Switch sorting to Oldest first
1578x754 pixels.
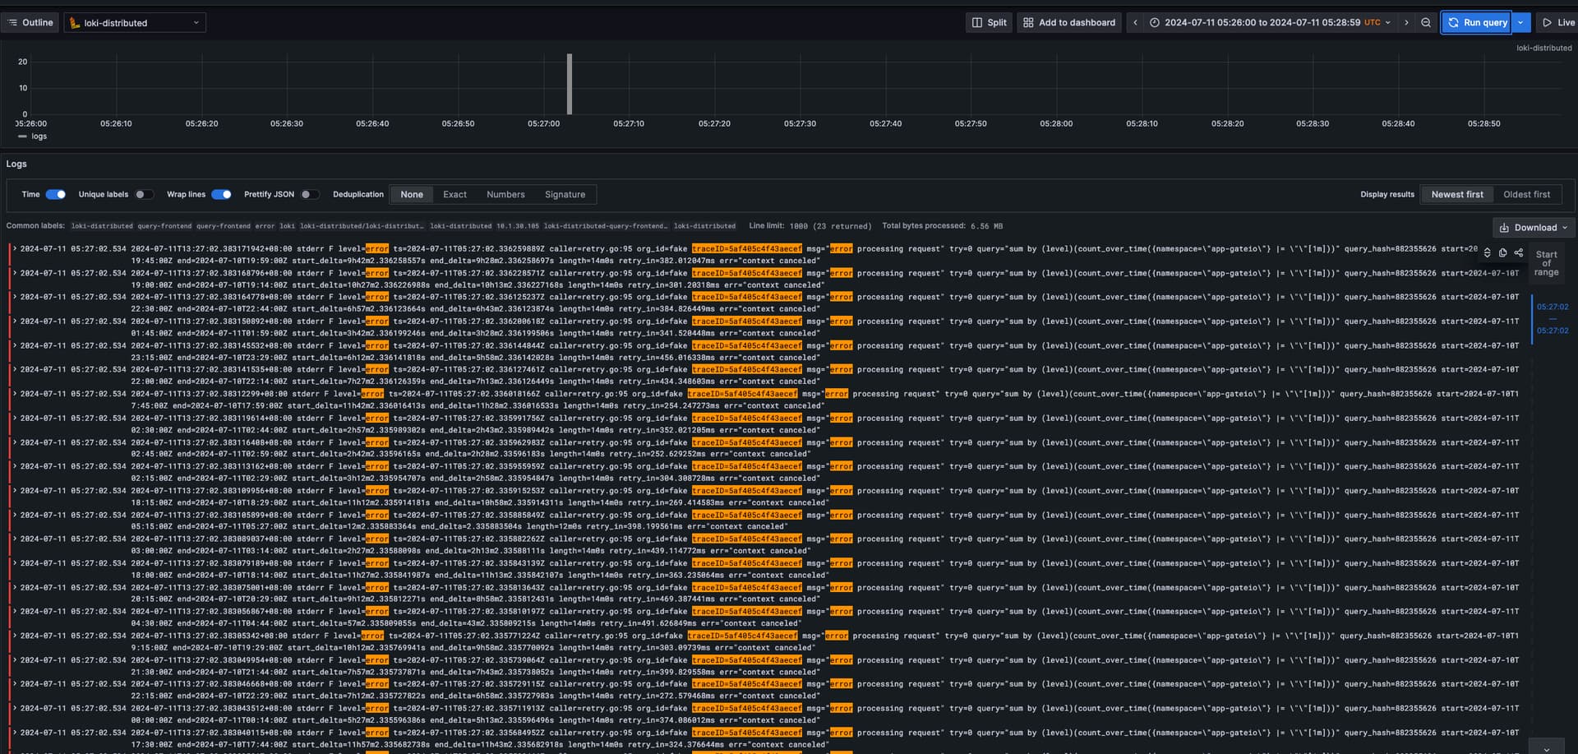(x=1527, y=194)
